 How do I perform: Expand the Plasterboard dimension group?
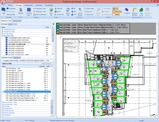(x=3, y=109)
